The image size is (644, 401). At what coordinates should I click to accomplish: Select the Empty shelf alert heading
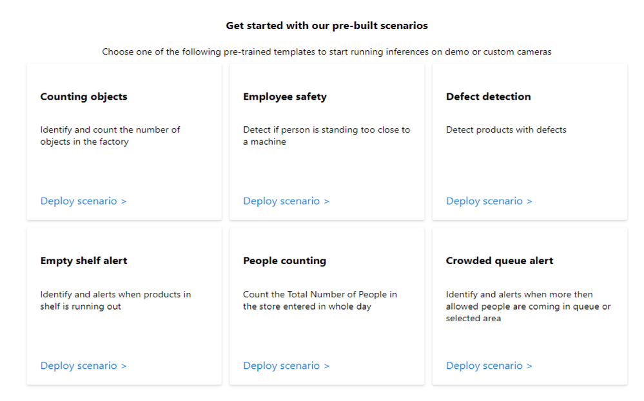(x=84, y=261)
